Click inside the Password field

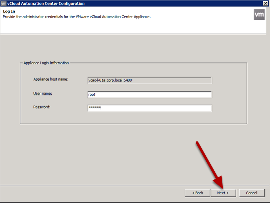tap(150, 108)
